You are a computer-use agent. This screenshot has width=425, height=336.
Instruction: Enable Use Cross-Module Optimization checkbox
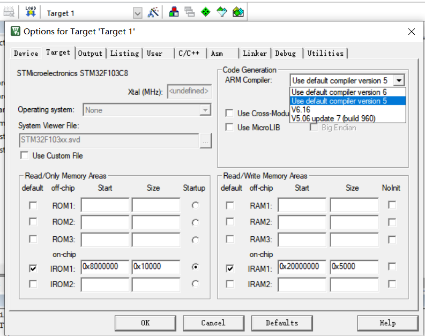(x=229, y=113)
